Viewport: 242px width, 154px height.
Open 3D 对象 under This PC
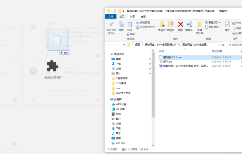120,109
